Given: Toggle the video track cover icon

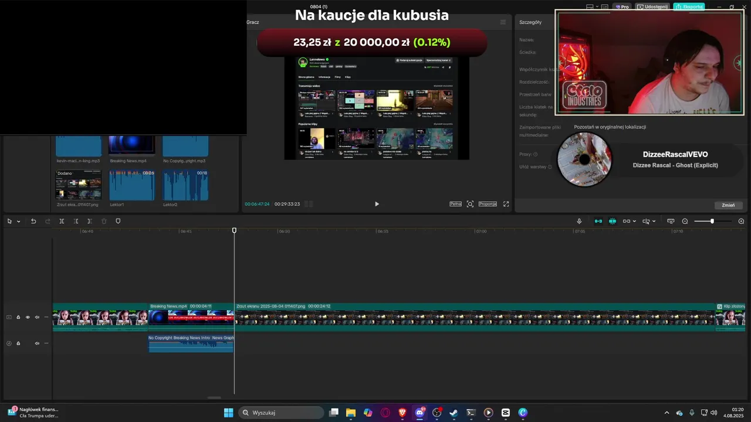Looking at the screenshot, I should tap(9, 317).
